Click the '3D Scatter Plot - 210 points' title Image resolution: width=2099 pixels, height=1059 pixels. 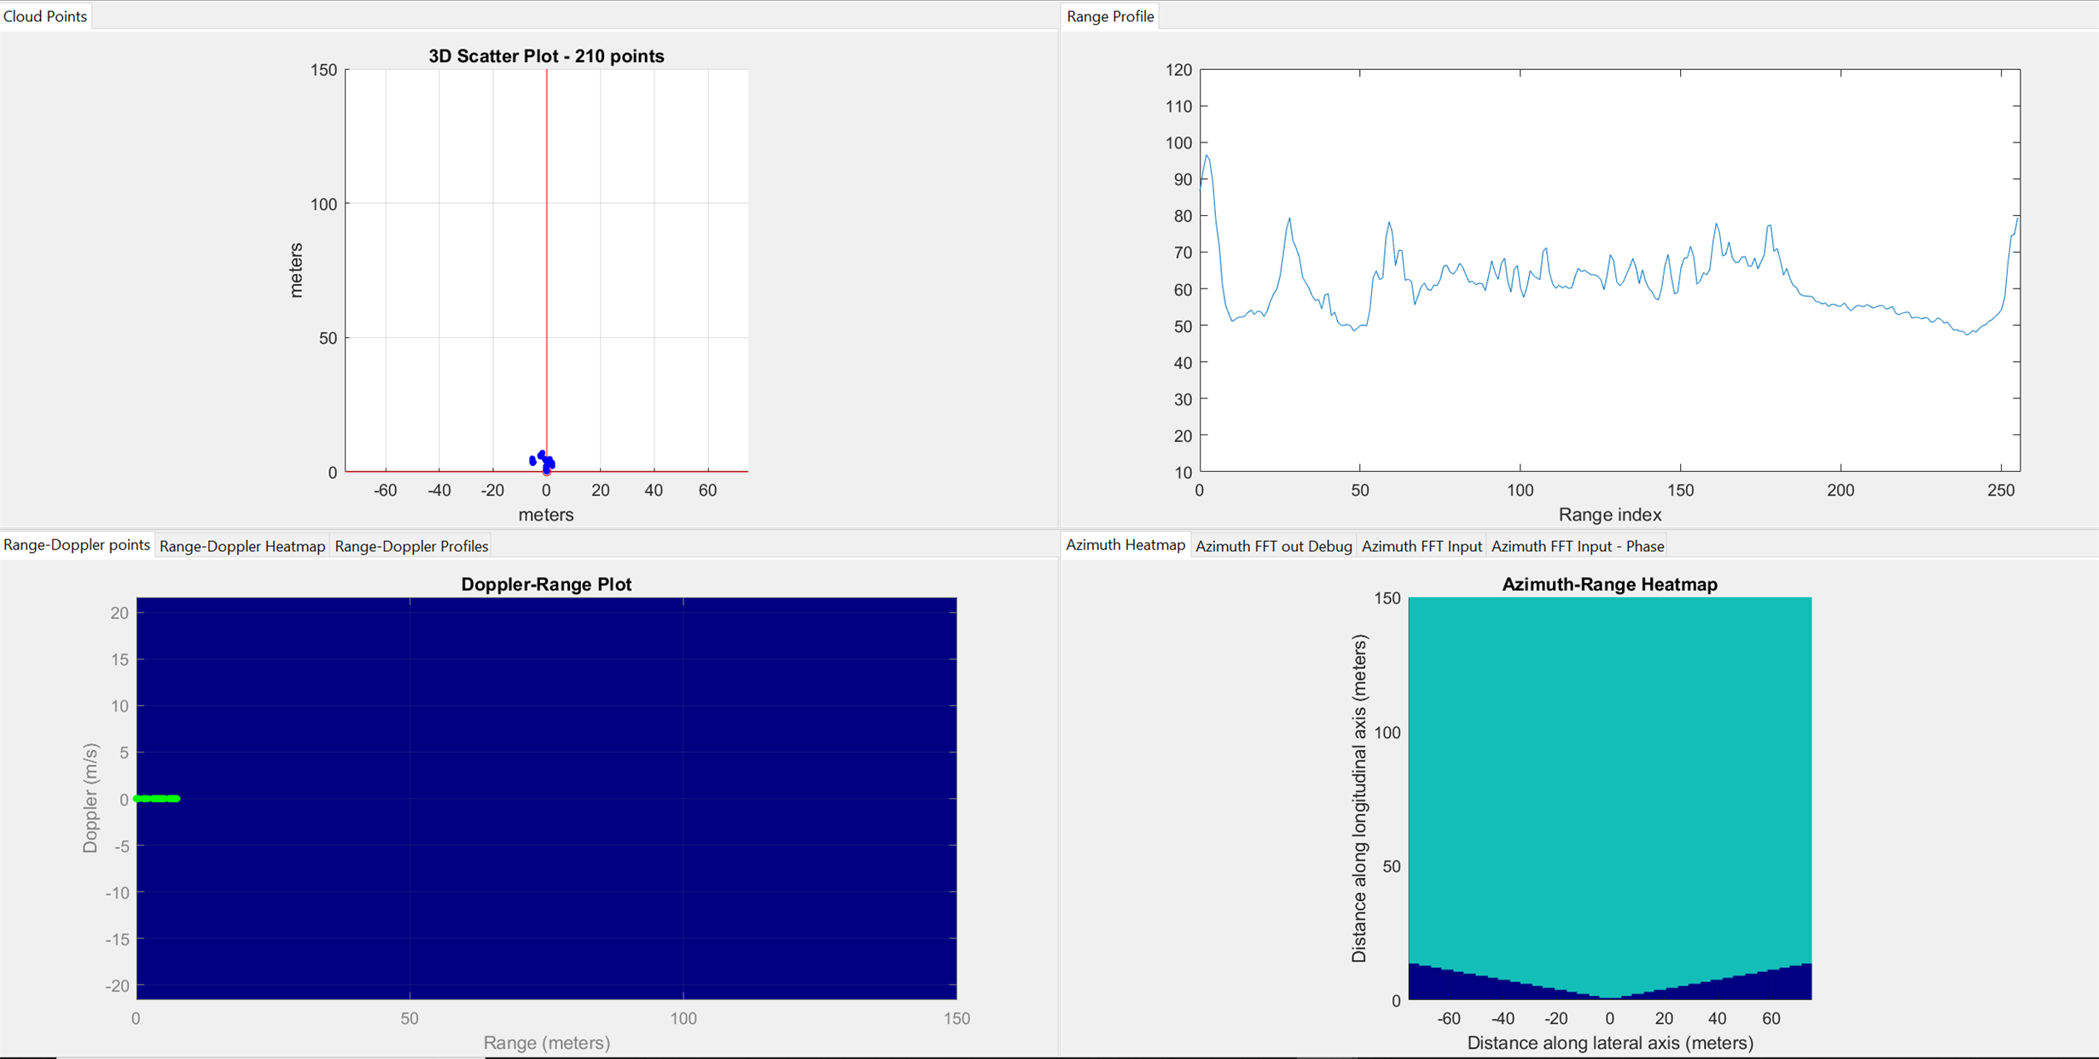click(546, 56)
